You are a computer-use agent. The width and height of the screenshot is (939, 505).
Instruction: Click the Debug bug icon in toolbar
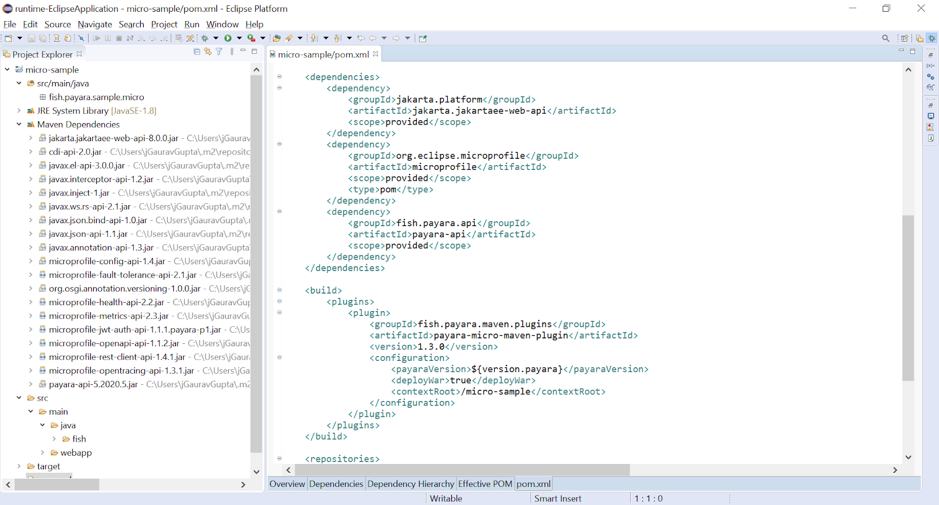205,38
